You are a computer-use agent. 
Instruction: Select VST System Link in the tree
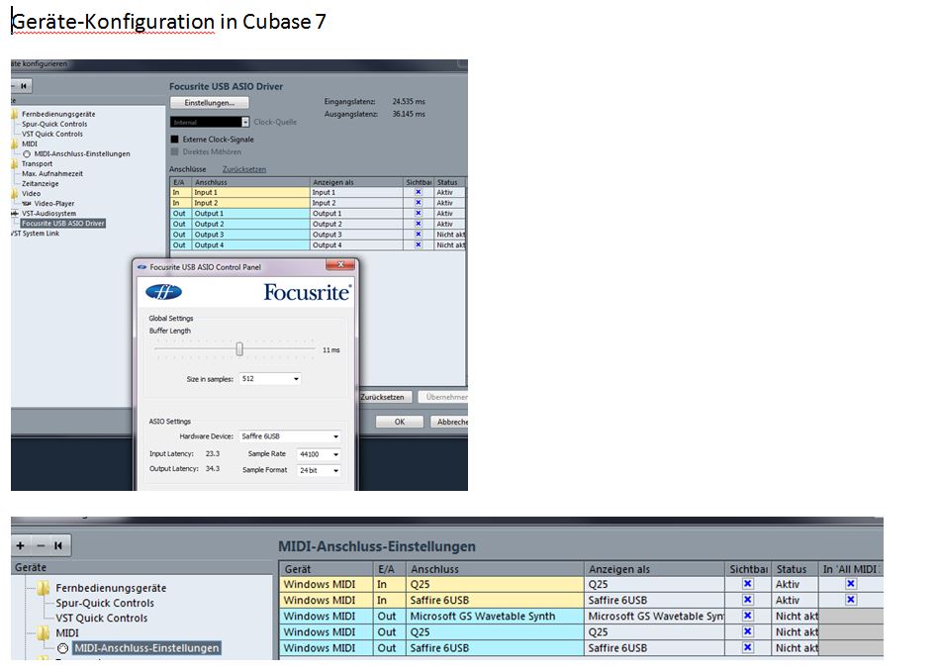[36, 234]
